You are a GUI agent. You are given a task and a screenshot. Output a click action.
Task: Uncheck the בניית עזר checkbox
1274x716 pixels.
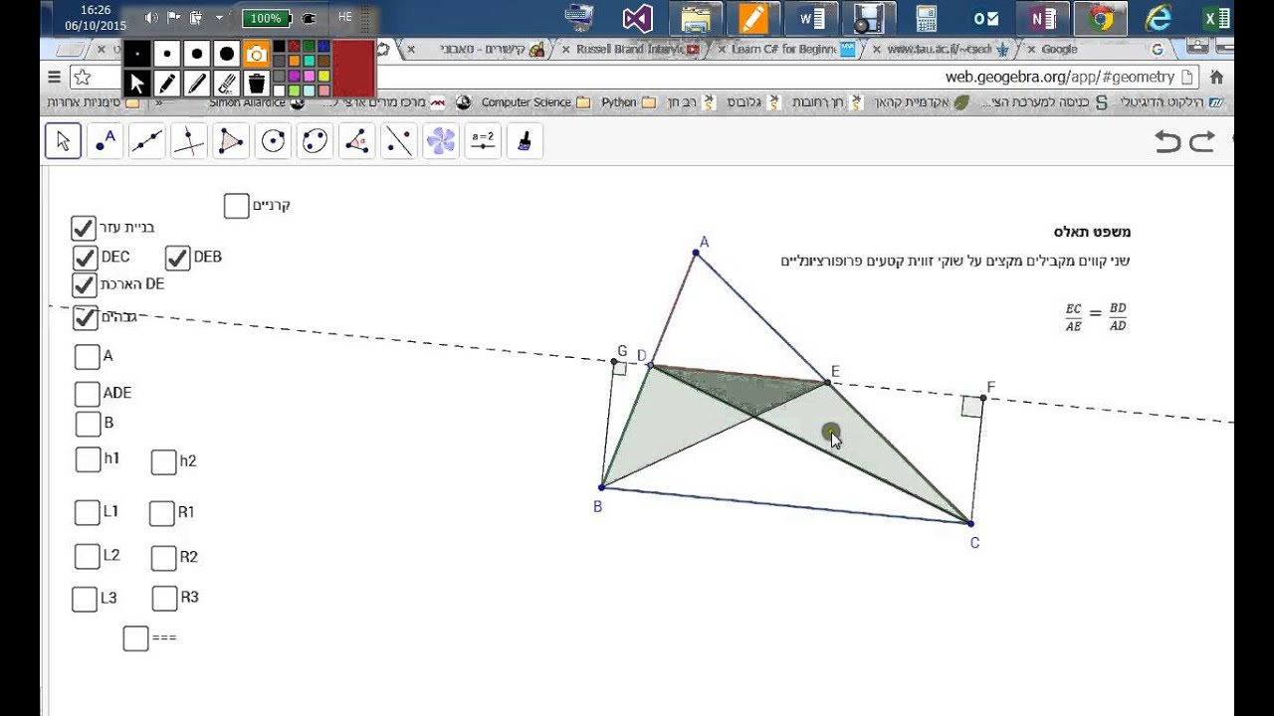[84, 228]
